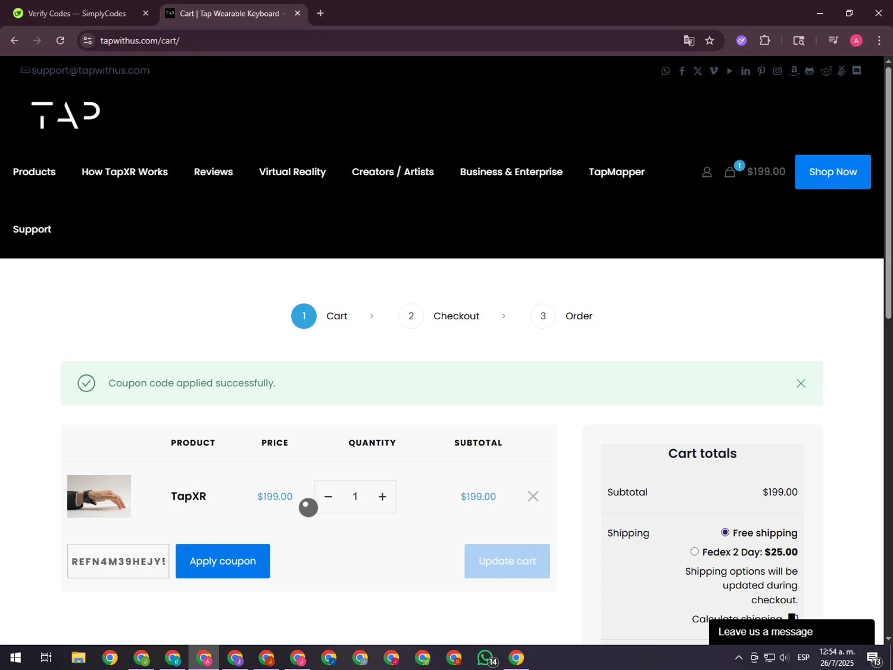Screen dimensions: 893x670
Task: Select the Free shipping option
Action: 725,532
